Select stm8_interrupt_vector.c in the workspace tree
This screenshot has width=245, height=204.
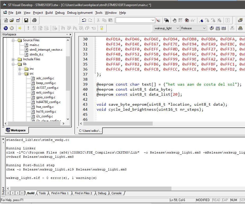click(46, 50)
